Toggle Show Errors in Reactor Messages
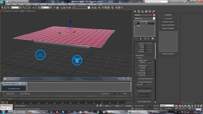The width and height of the screenshot is (203, 114). [6, 94]
